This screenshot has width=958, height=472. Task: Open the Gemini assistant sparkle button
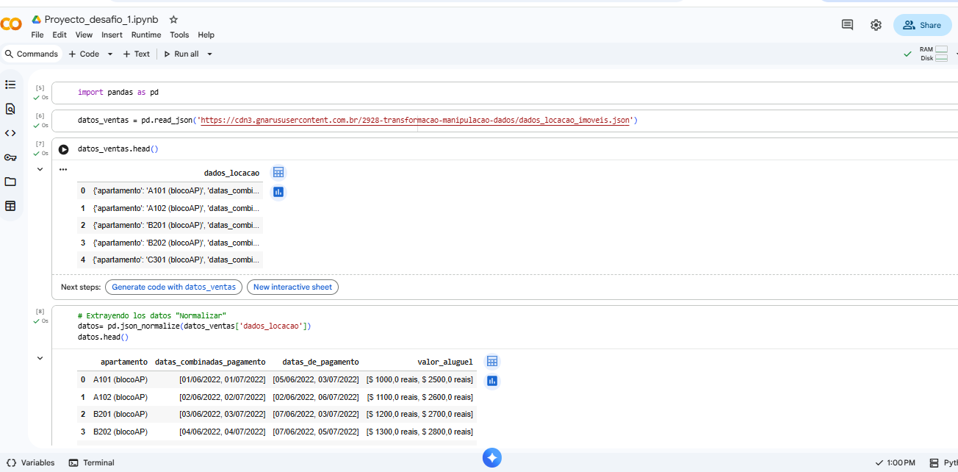click(x=492, y=458)
